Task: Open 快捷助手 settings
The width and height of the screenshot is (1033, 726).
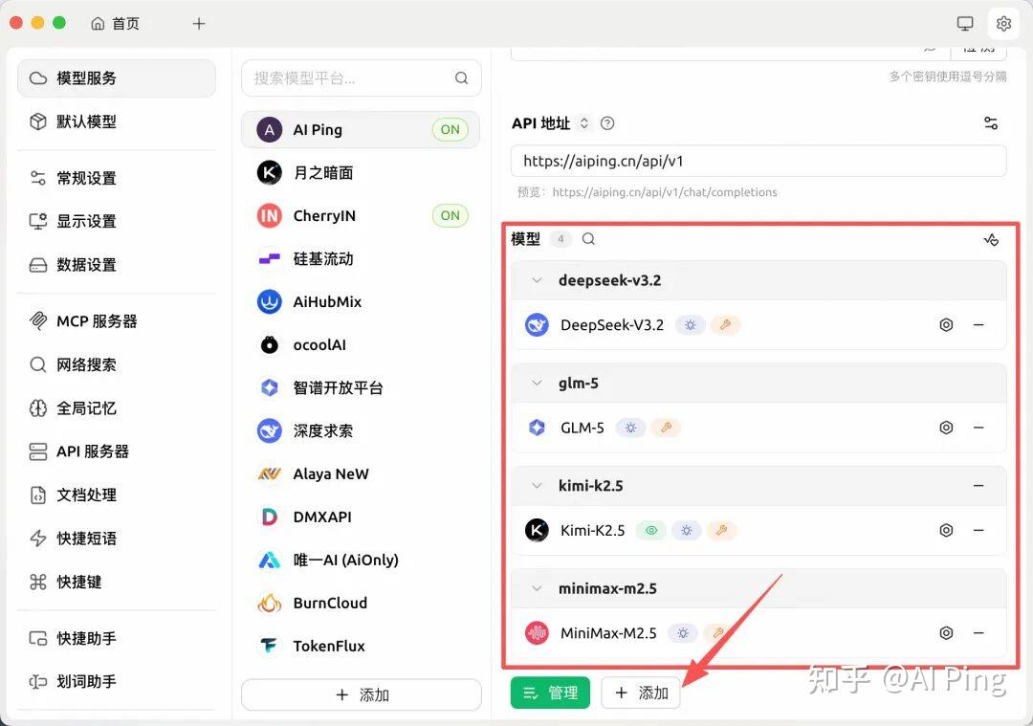Action: tap(117, 638)
